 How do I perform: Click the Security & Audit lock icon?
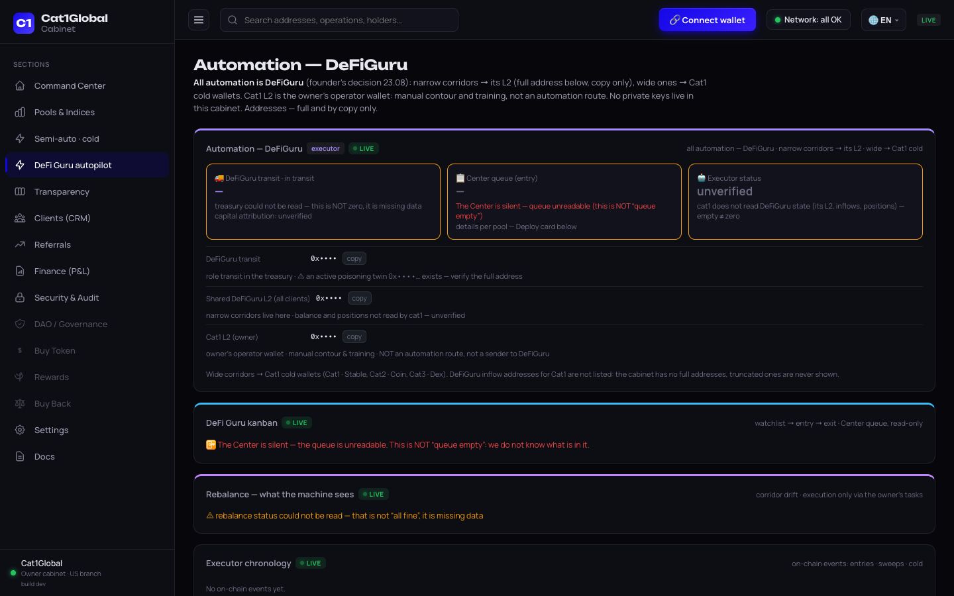tap(20, 297)
